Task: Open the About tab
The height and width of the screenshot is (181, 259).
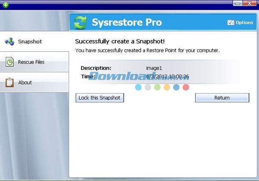Action: [x=35, y=82]
